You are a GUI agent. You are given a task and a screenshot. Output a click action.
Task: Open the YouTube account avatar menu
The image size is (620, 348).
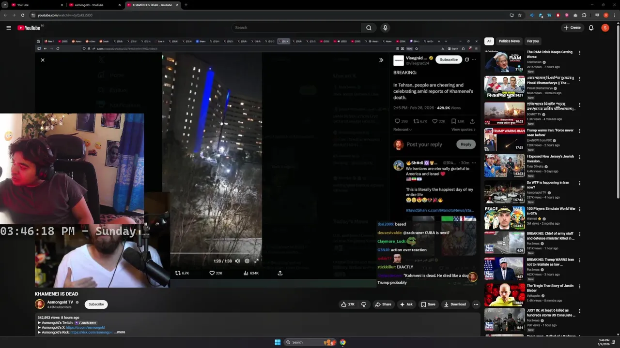tap(605, 28)
